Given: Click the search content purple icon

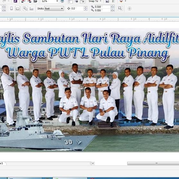Looking at the screenshot, I should [15, 1].
